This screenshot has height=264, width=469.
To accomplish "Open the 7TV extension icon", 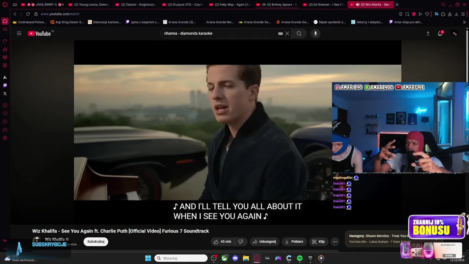I will (436, 14).
